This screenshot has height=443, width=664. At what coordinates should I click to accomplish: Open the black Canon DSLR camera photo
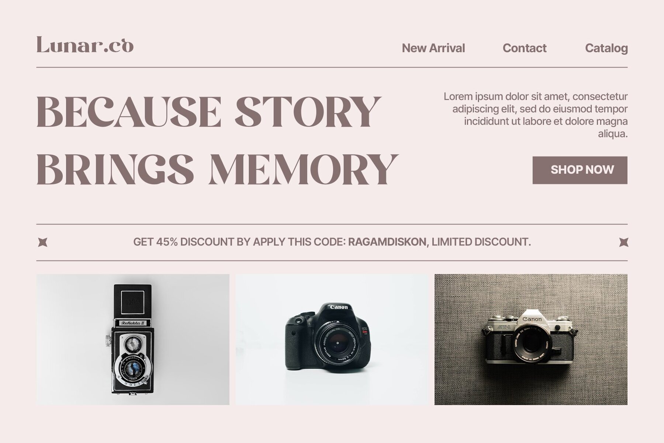(332, 339)
